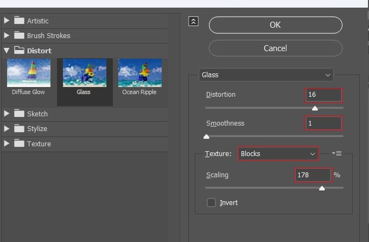
Task: Enable the Invert checkbox
Action: click(211, 203)
